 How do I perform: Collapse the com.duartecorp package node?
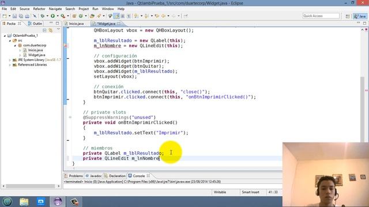click(15, 45)
